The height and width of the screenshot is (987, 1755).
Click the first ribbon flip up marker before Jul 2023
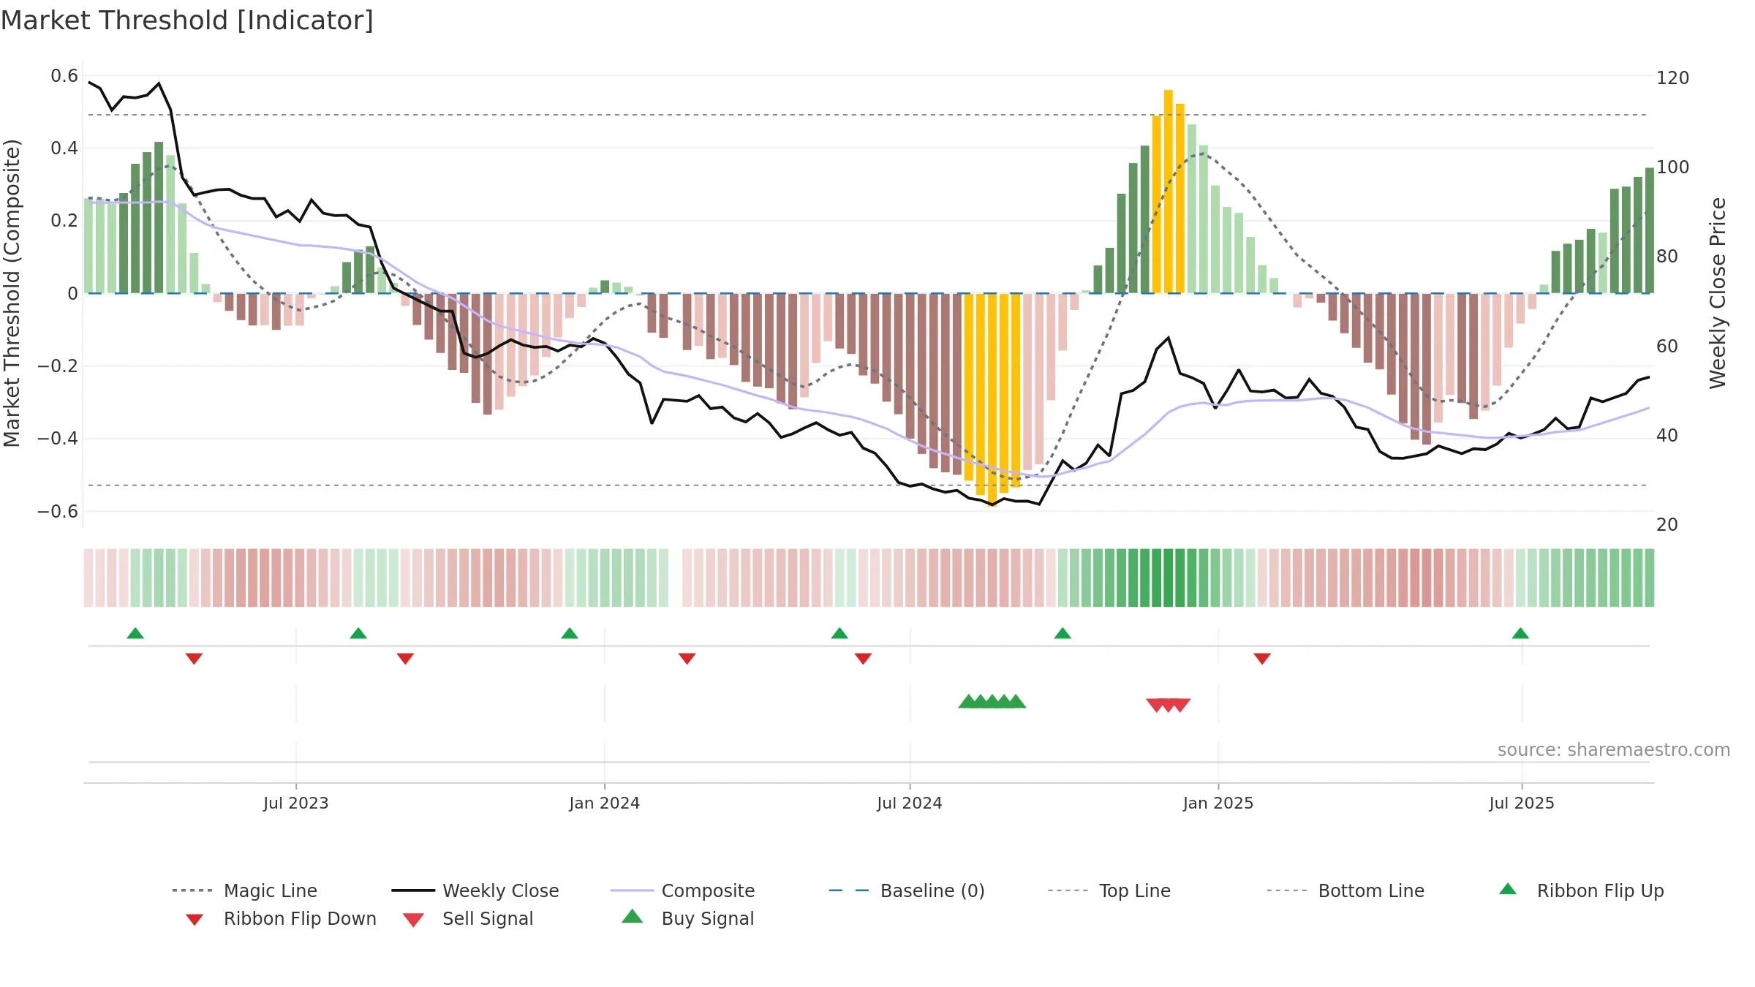pyautogui.click(x=135, y=633)
